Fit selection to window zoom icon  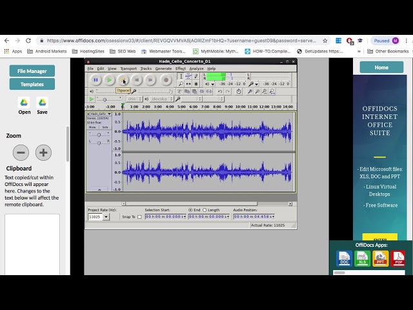click(265, 92)
